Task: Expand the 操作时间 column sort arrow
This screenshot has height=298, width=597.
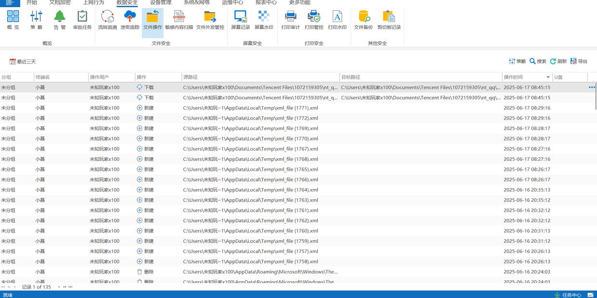Action: 548,77
